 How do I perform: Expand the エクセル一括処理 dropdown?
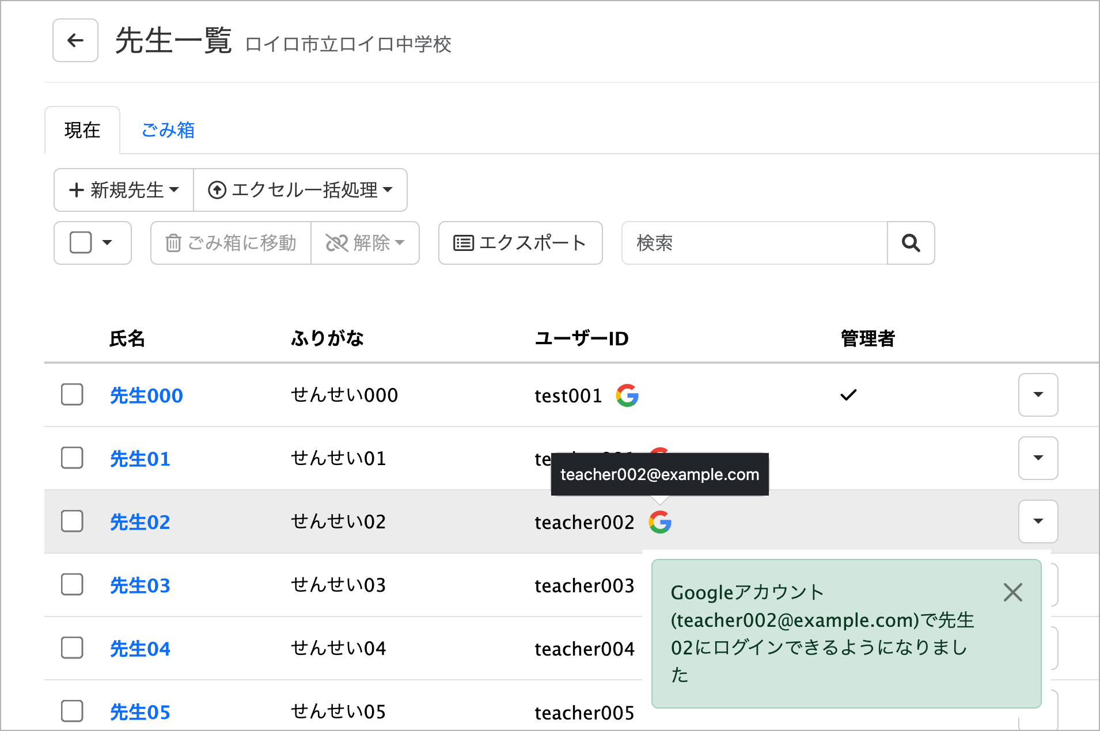click(x=300, y=190)
